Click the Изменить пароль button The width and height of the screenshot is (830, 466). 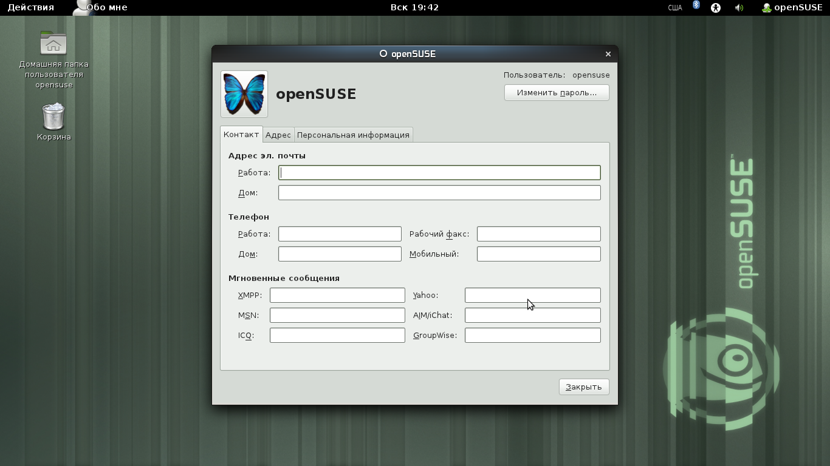(557, 93)
